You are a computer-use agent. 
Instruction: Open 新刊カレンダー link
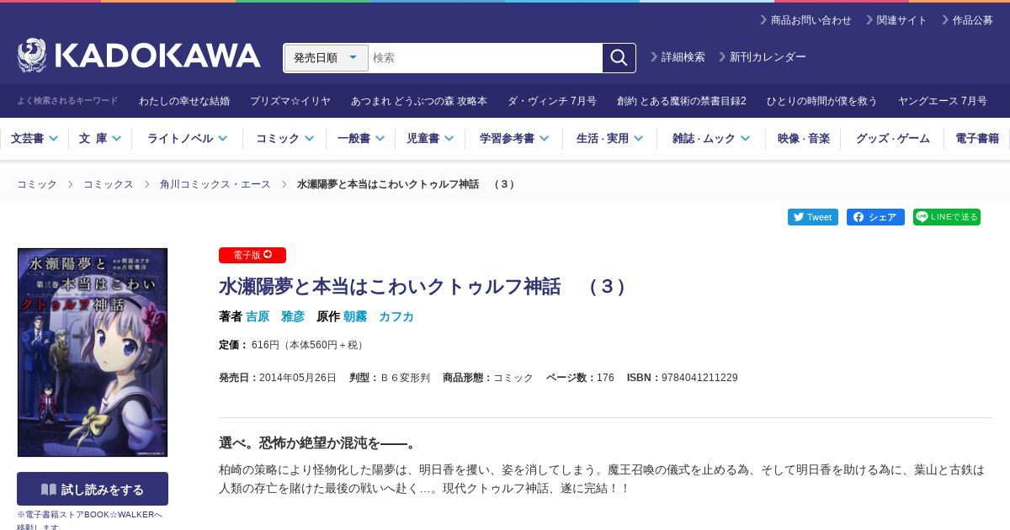762,57
